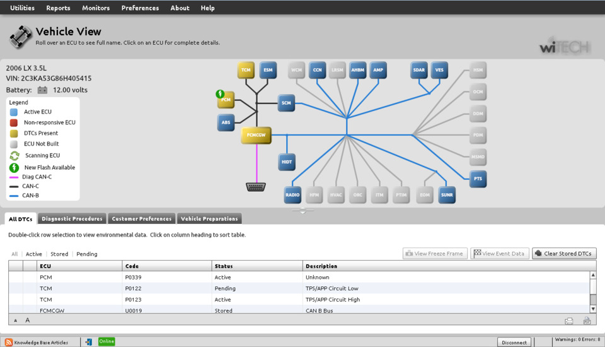Click the RADIO ECU node

coord(292,195)
